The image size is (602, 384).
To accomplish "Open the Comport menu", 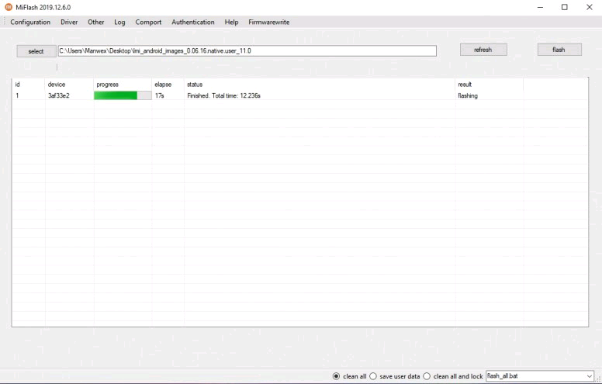I will [148, 22].
